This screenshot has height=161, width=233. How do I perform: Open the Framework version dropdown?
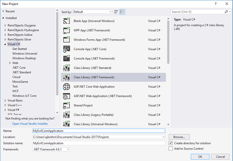pos(51,149)
